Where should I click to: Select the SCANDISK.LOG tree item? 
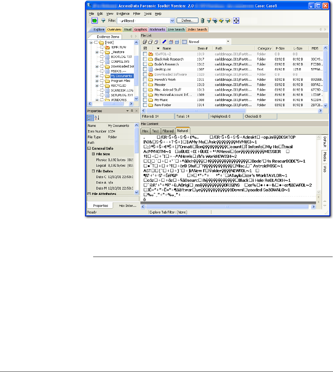[x=122, y=90]
